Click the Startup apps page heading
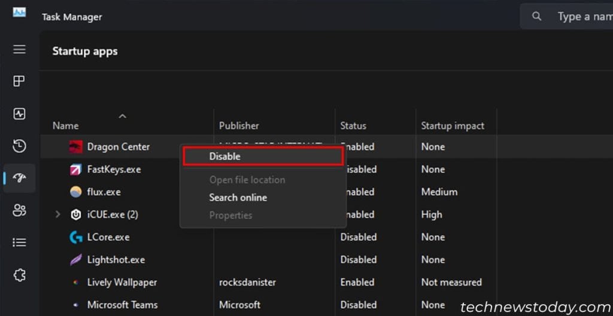 [85, 51]
